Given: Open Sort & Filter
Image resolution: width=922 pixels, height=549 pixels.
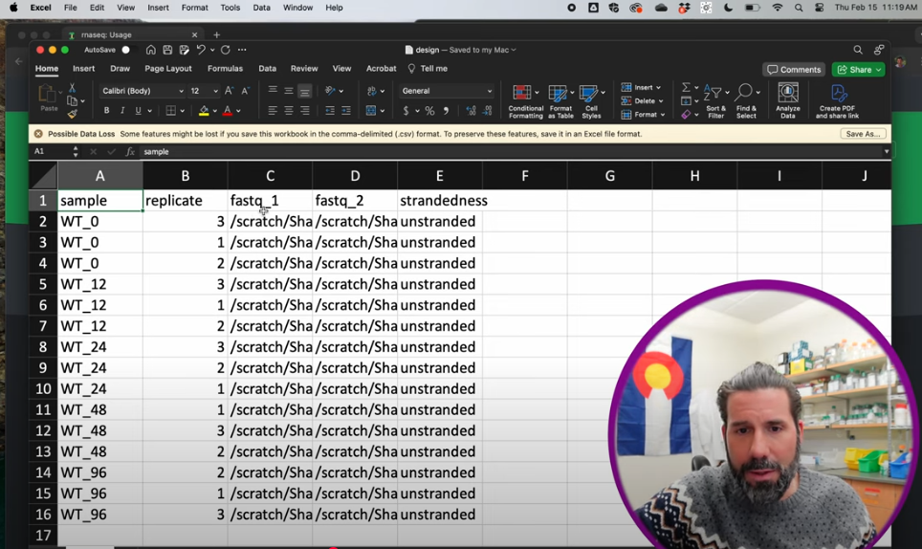Looking at the screenshot, I should 715,101.
